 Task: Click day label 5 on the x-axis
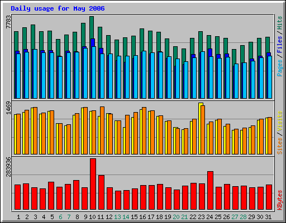point(52,217)
